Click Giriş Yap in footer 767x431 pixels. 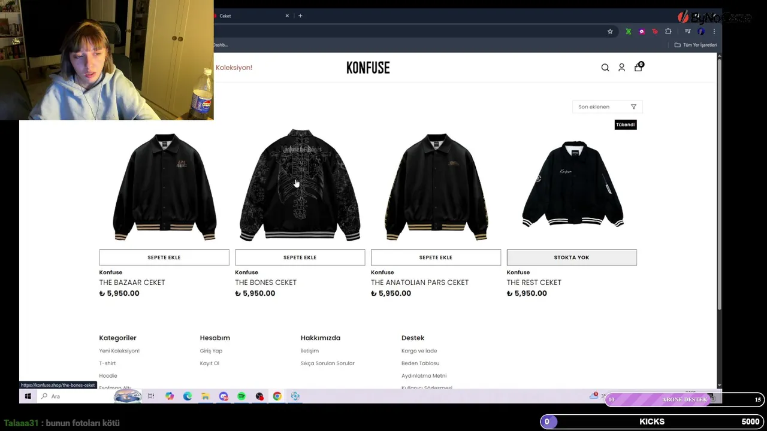pos(211,351)
